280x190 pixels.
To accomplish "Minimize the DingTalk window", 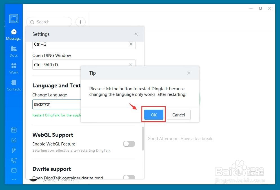I will click(x=251, y=8).
